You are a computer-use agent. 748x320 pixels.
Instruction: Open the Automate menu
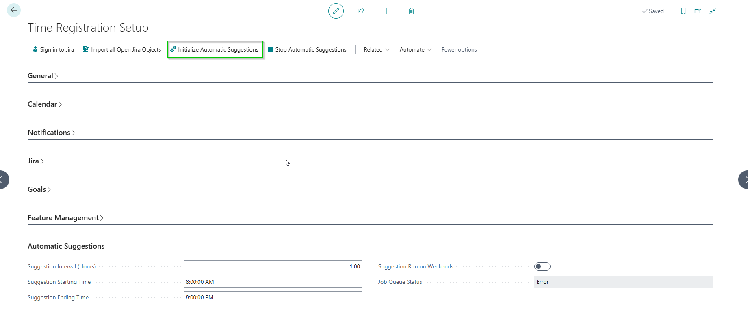pos(416,49)
